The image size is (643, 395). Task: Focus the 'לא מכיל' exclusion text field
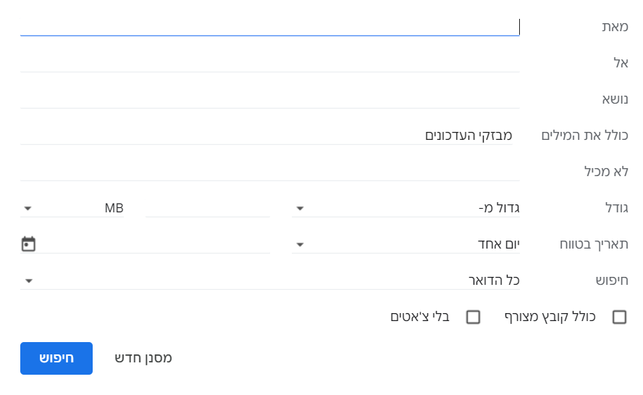269,172
